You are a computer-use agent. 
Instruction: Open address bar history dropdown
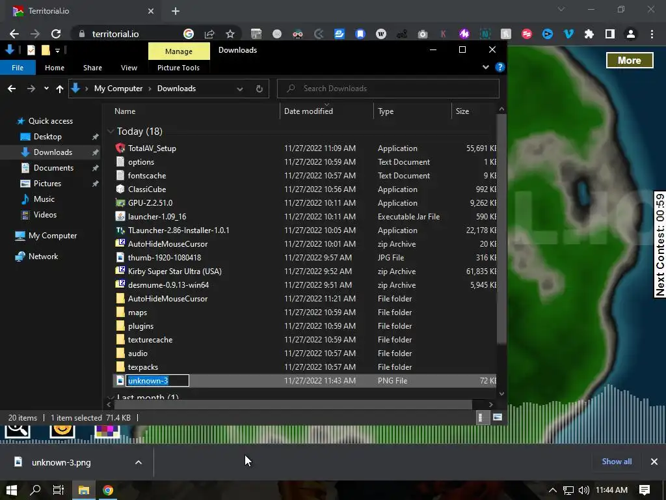pyautogui.click(x=240, y=89)
